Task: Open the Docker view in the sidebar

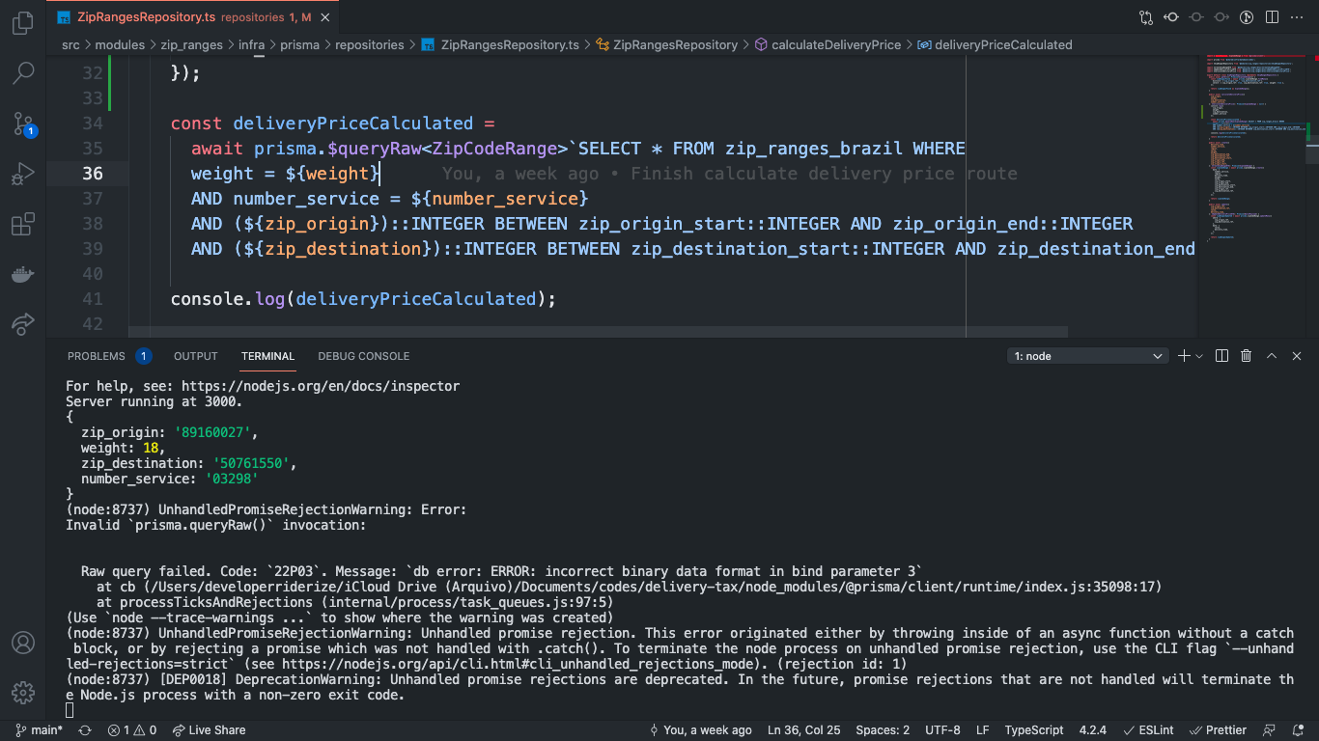Action: [x=23, y=274]
